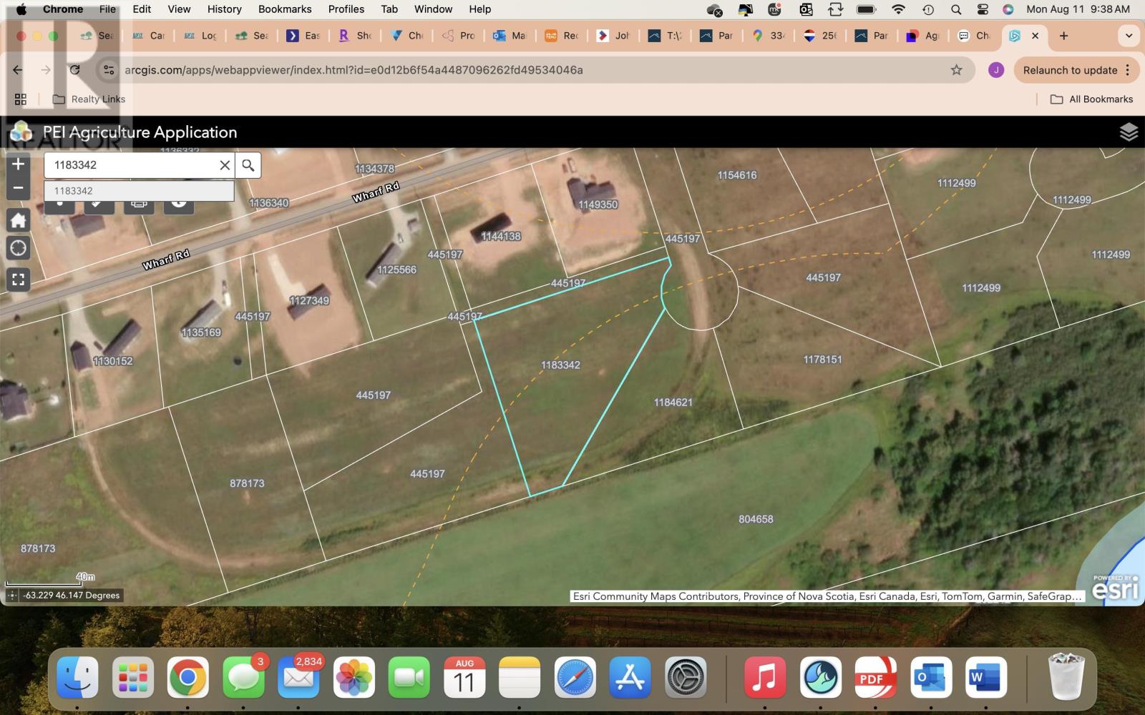
Task: Open the History menu
Action: coord(224,9)
